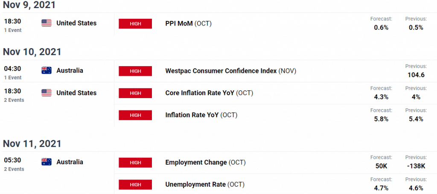437x194 pixels.
Task: Select the Nov 10, 2021 date heading
Action: coord(32,52)
